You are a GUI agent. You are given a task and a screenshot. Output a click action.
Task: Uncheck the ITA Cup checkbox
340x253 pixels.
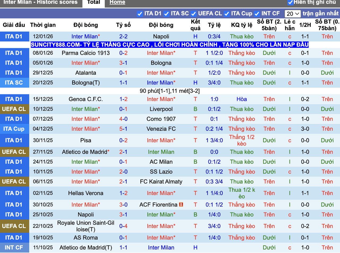pos(227,14)
